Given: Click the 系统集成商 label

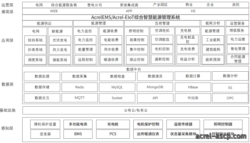Looking at the screenshot, I should (129, 5).
